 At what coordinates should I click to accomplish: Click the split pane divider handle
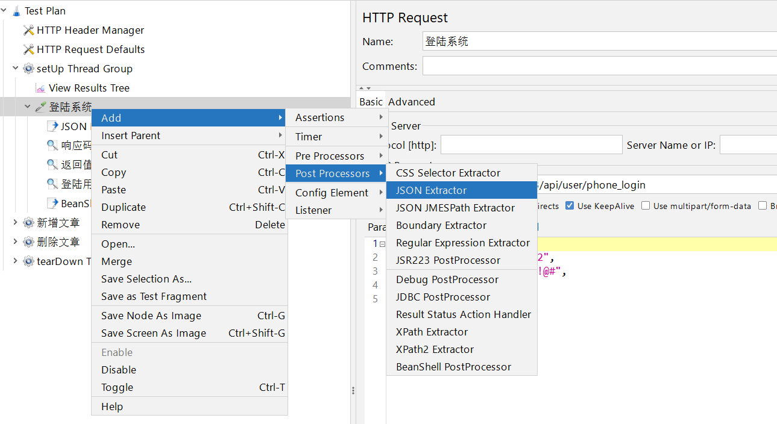(353, 390)
